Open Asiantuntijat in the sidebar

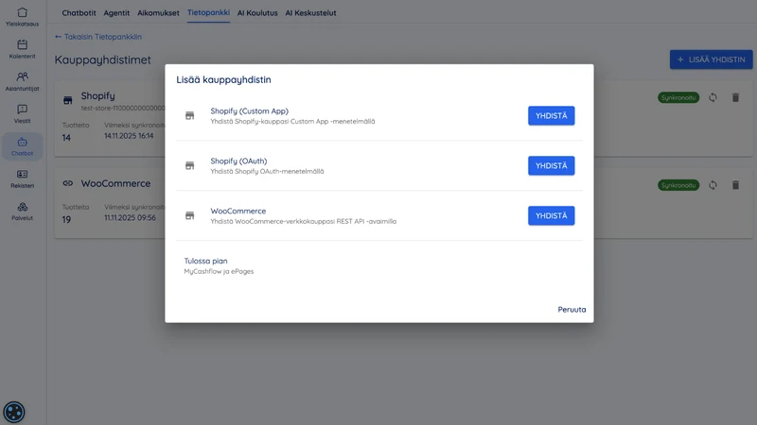22,81
